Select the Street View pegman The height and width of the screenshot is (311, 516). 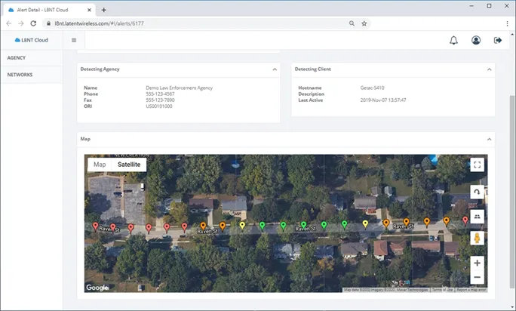[477, 238]
